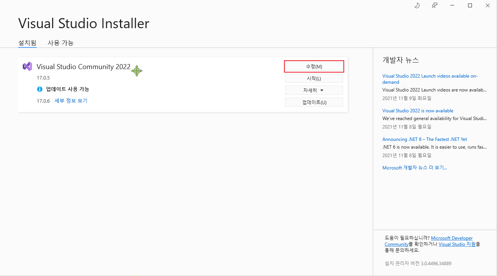Viewport: 497px width, 276px height.
Task: Open Announcing .NET 6 news link
Action: pyautogui.click(x=425, y=139)
